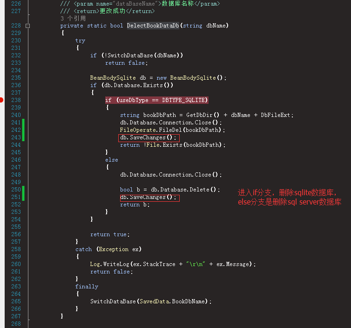
Task: Open the "3 个引用" references CodeLens link
Action: (x=73, y=18)
